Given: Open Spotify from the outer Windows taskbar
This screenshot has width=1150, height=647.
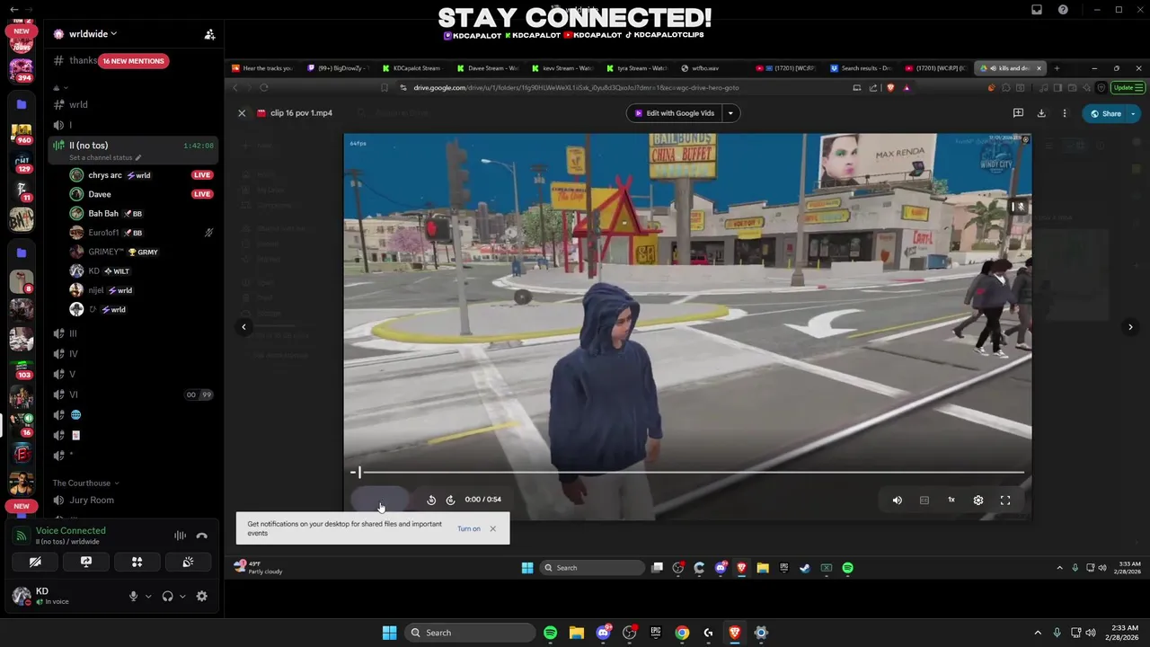Looking at the screenshot, I should 550,633.
